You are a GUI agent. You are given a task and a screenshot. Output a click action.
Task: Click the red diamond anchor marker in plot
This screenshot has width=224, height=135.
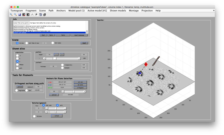[x=146, y=64]
